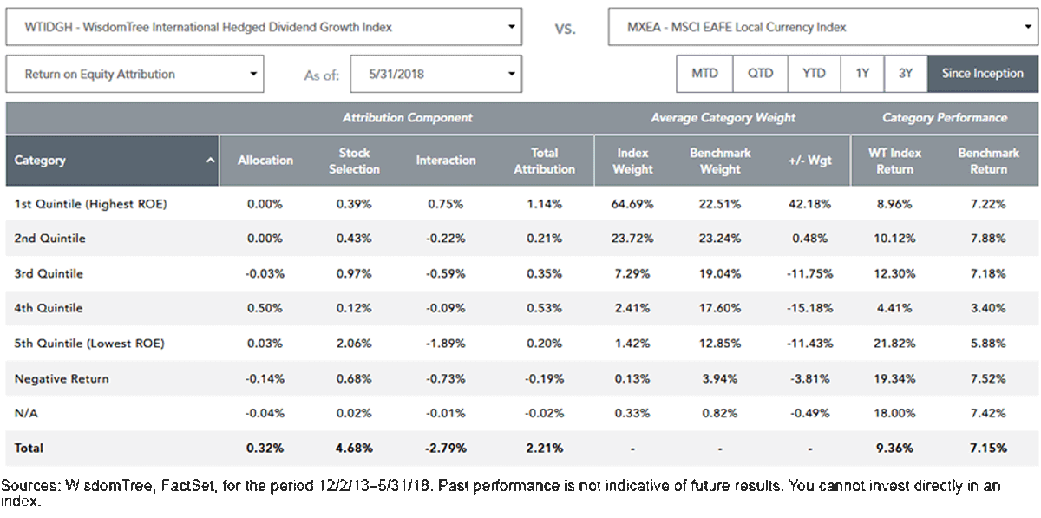Click the 7.15% total benchmark return
The image size is (1041, 518).
tap(988, 449)
